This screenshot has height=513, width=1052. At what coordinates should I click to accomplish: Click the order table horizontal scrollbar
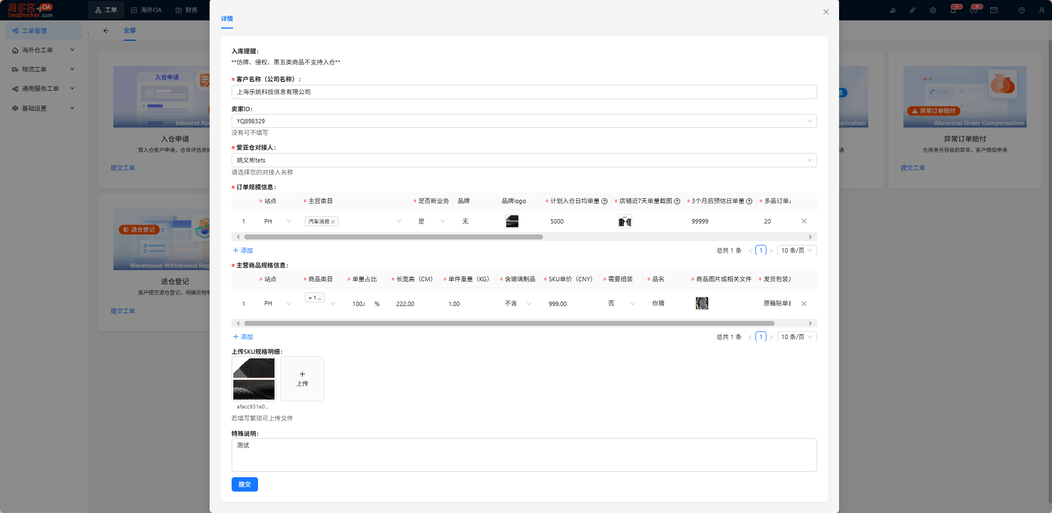[393, 237]
